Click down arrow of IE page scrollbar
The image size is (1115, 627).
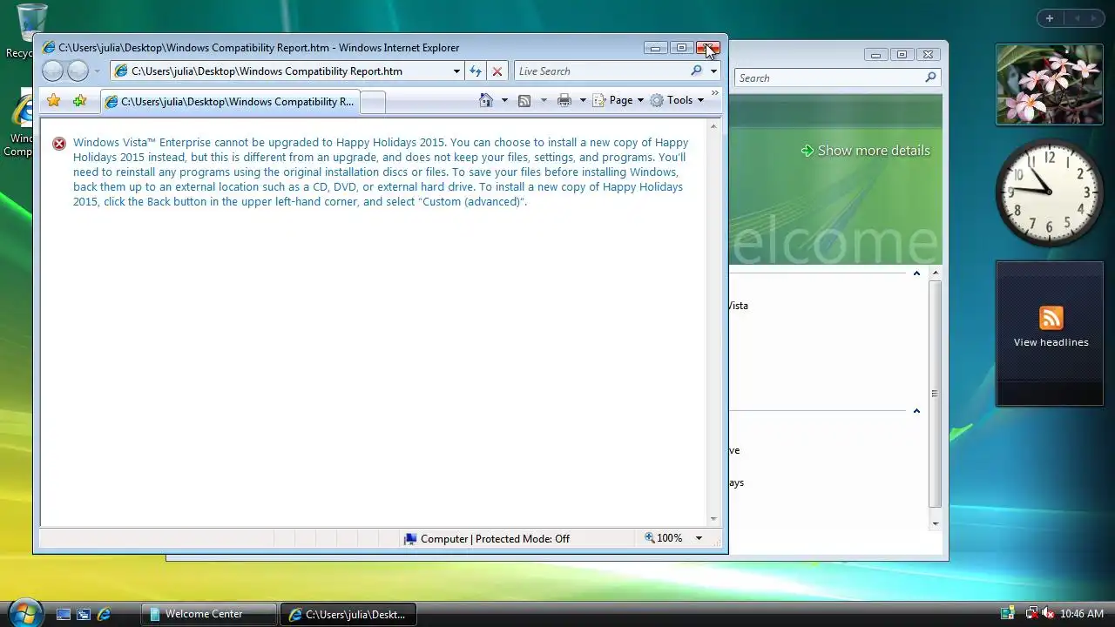click(x=713, y=519)
